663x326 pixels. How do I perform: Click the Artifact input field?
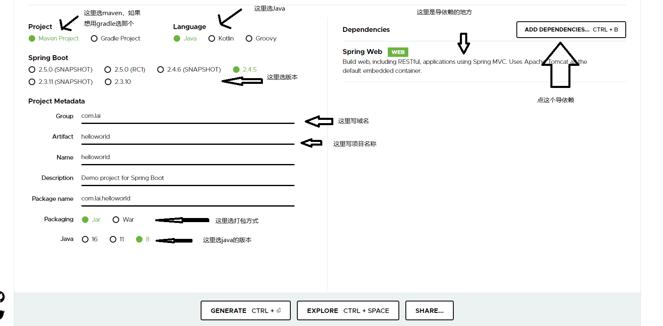pos(188,137)
